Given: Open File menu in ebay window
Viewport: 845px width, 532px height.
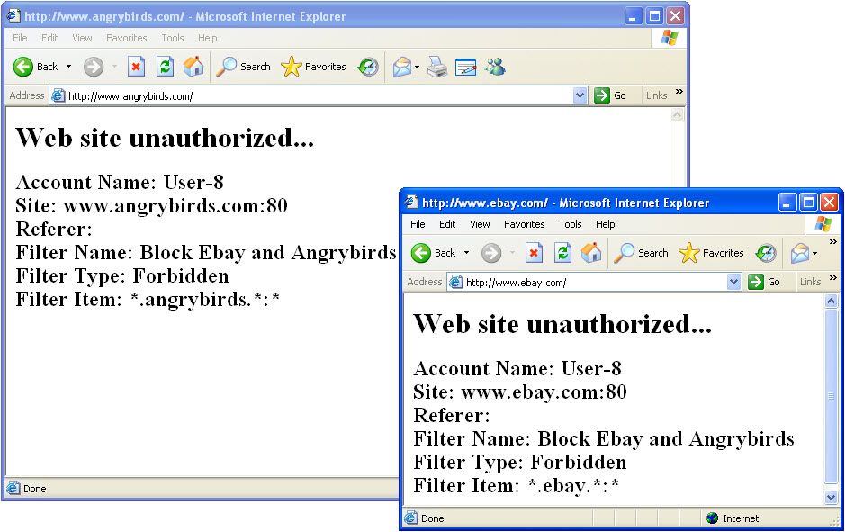Looking at the screenshot, I should tap(418, 223).
